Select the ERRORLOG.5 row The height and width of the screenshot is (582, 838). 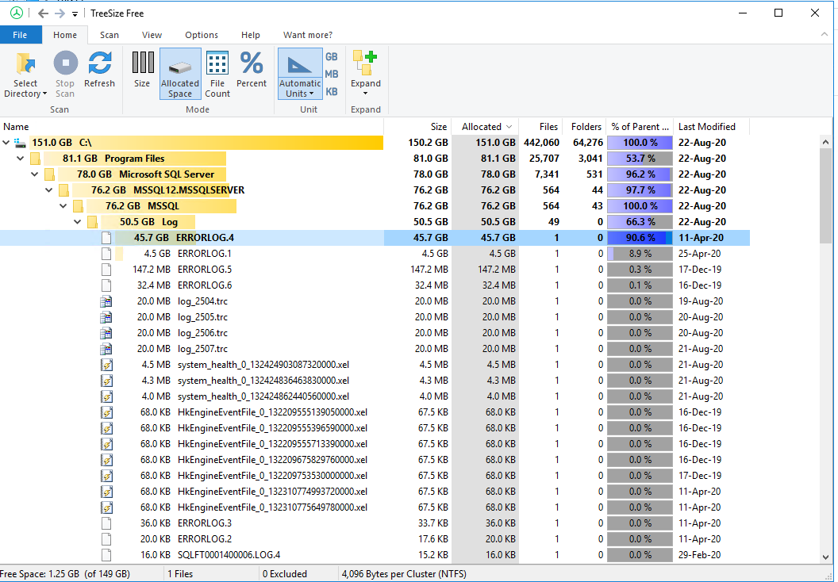(375, 270)
